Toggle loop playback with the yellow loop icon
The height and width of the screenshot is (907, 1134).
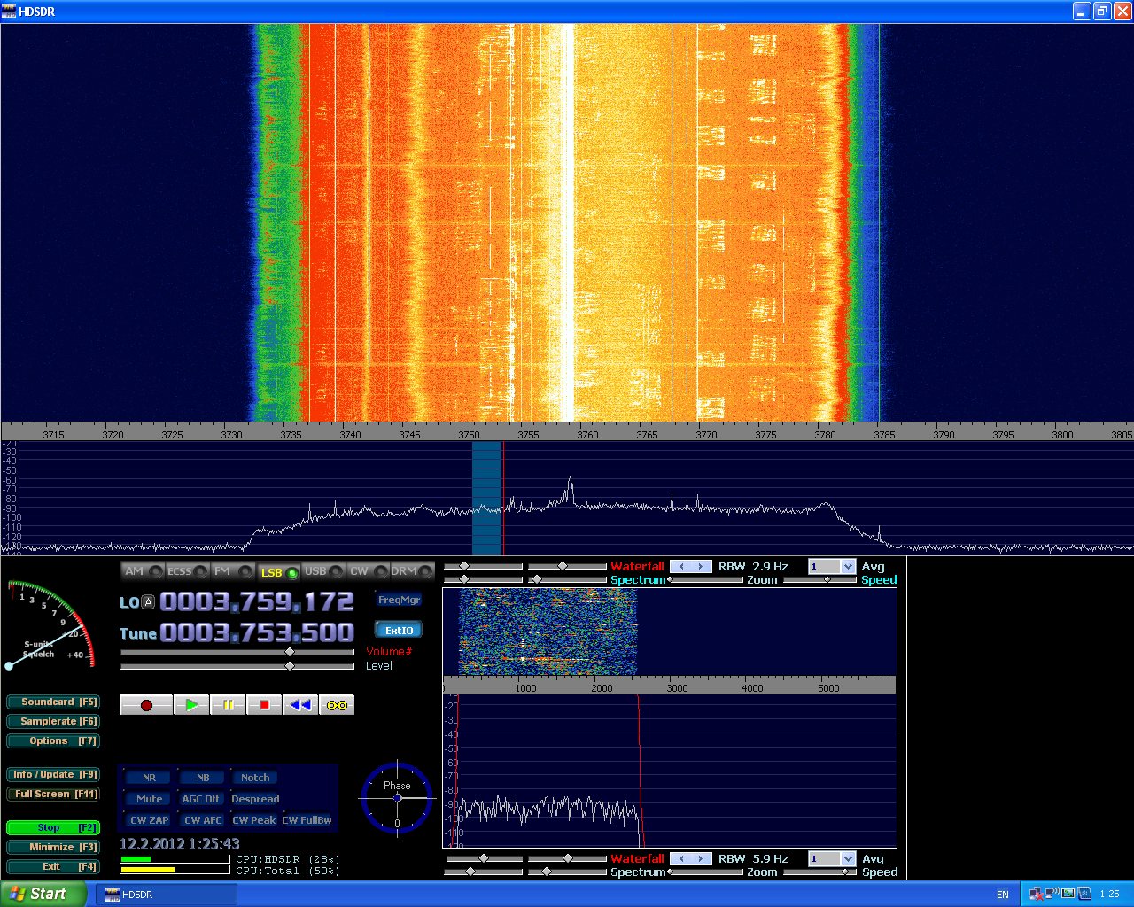[x=337, y=705]
